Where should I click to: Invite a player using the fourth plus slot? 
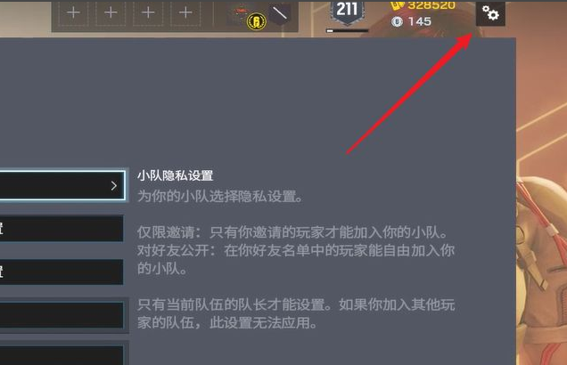click(x=185, y=13)
